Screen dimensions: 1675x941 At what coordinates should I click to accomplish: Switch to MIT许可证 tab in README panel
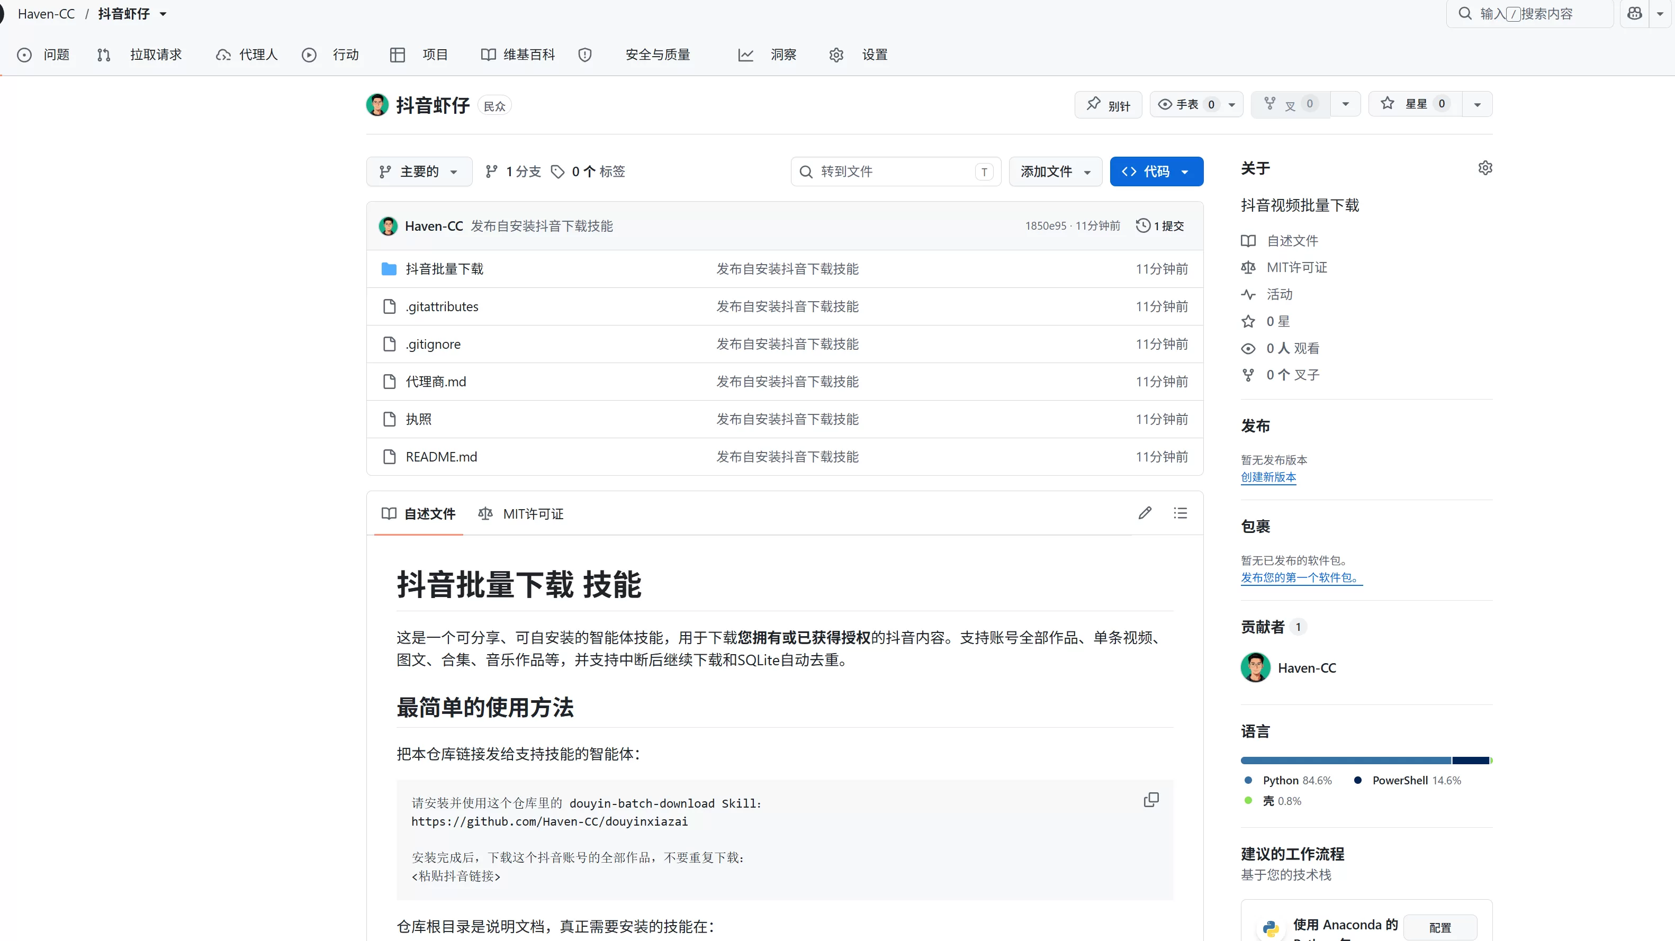[521, 513]
